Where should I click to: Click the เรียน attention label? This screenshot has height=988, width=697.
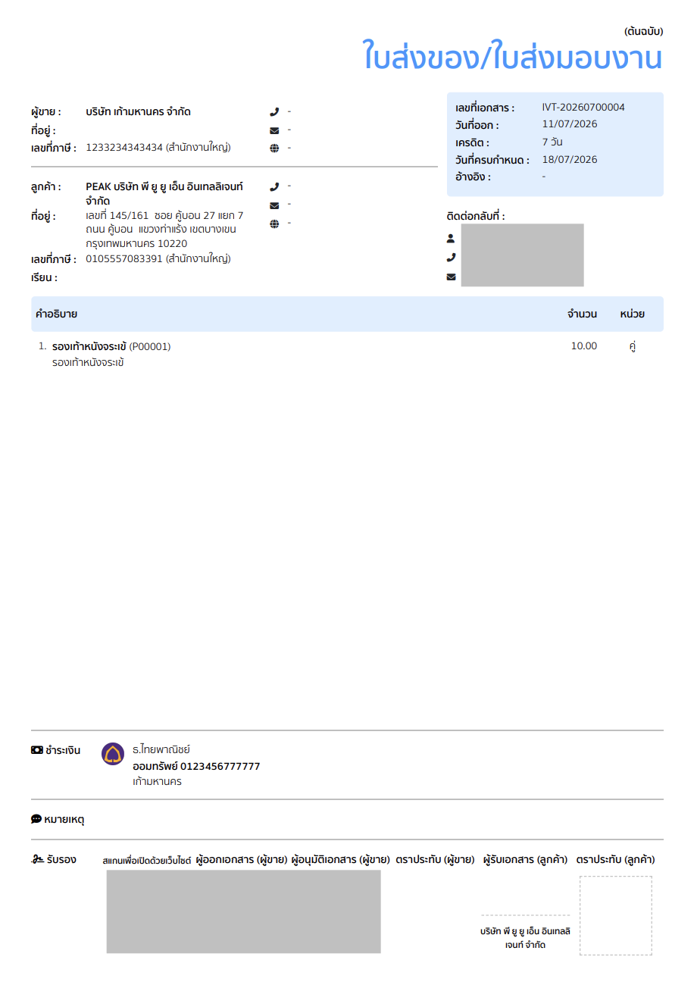45,277
